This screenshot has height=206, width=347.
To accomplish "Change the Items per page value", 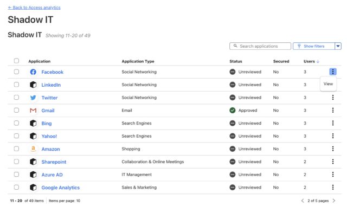I will (65, 201).
